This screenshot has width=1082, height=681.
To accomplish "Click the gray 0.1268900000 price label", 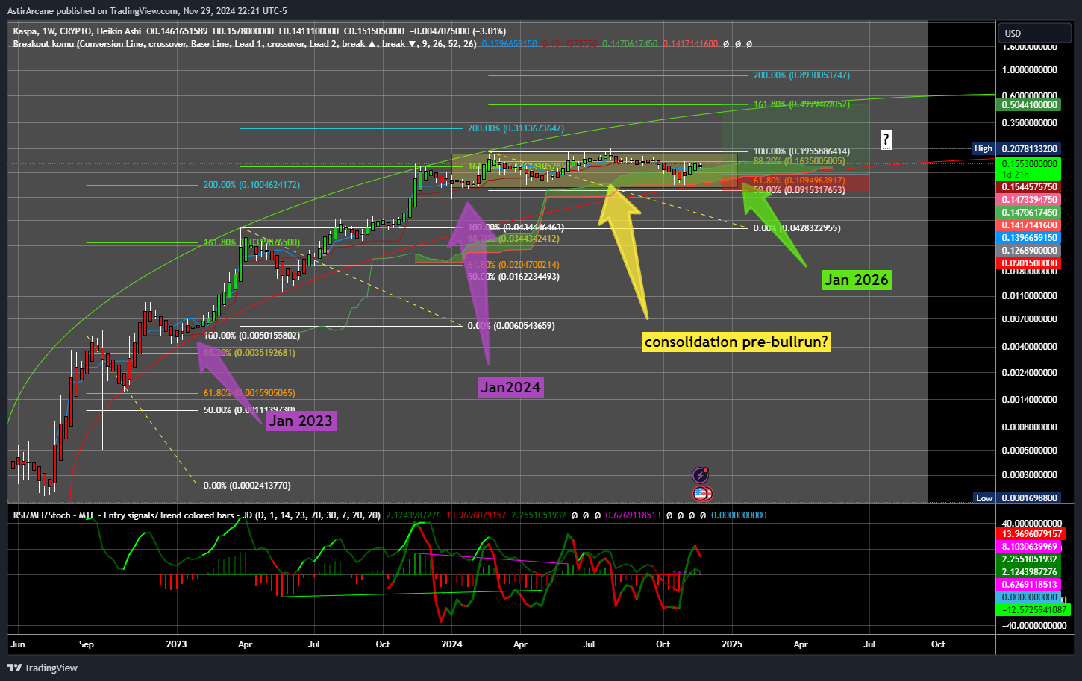I will pos(1029,251).
